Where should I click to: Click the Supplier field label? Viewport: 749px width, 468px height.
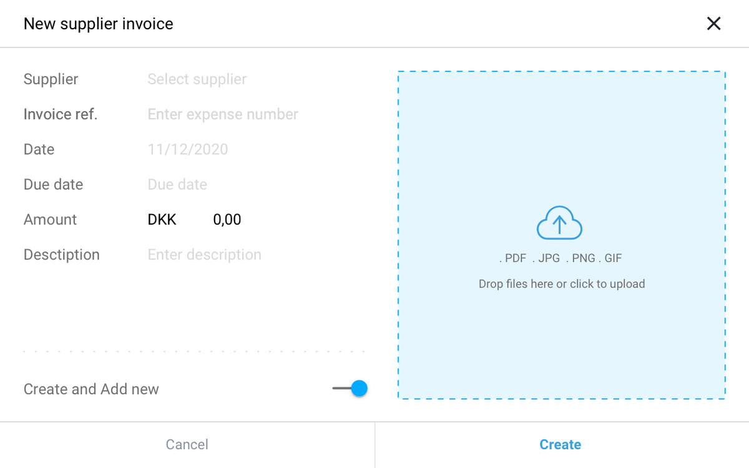pyautogui.click(x=51, y=79)
